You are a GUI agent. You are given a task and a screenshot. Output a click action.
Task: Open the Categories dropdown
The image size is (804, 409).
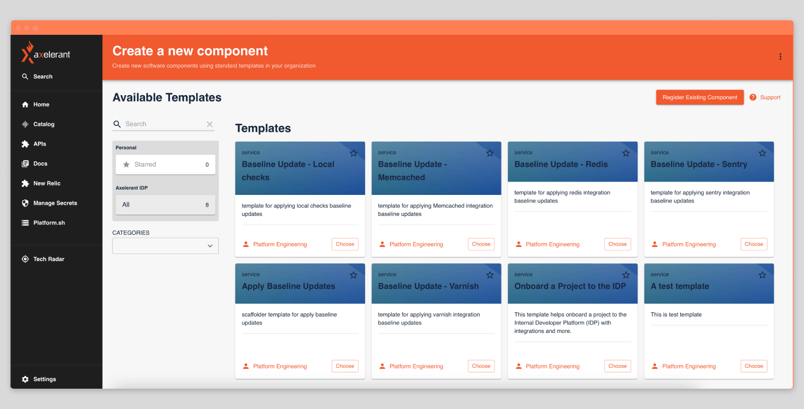point(165,245)
